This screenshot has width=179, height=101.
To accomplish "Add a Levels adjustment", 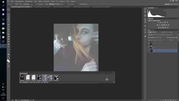I will 161,22.
